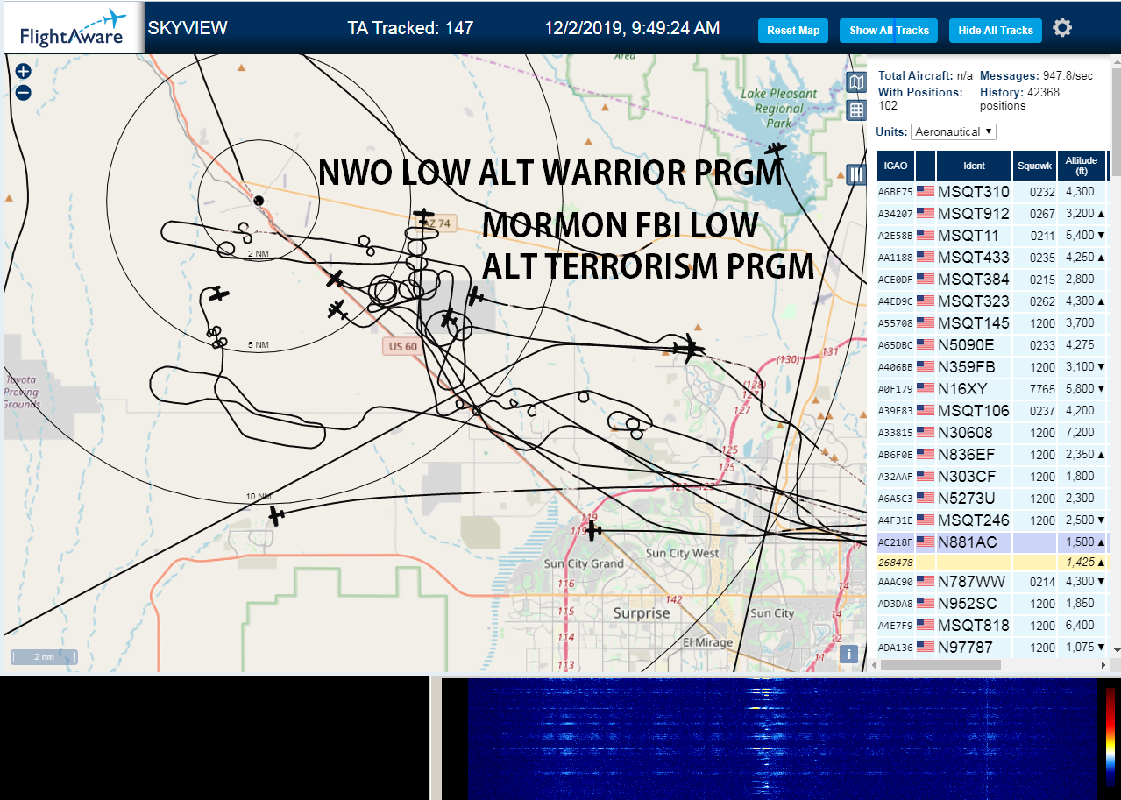This screenshot has width=1121, height=800.
Task: Select the MSQT246 aircraft row
Action: [994, 520]
